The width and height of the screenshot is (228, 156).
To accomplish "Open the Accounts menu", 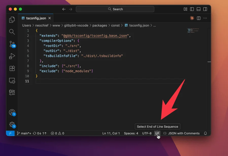I will (12, 112).
